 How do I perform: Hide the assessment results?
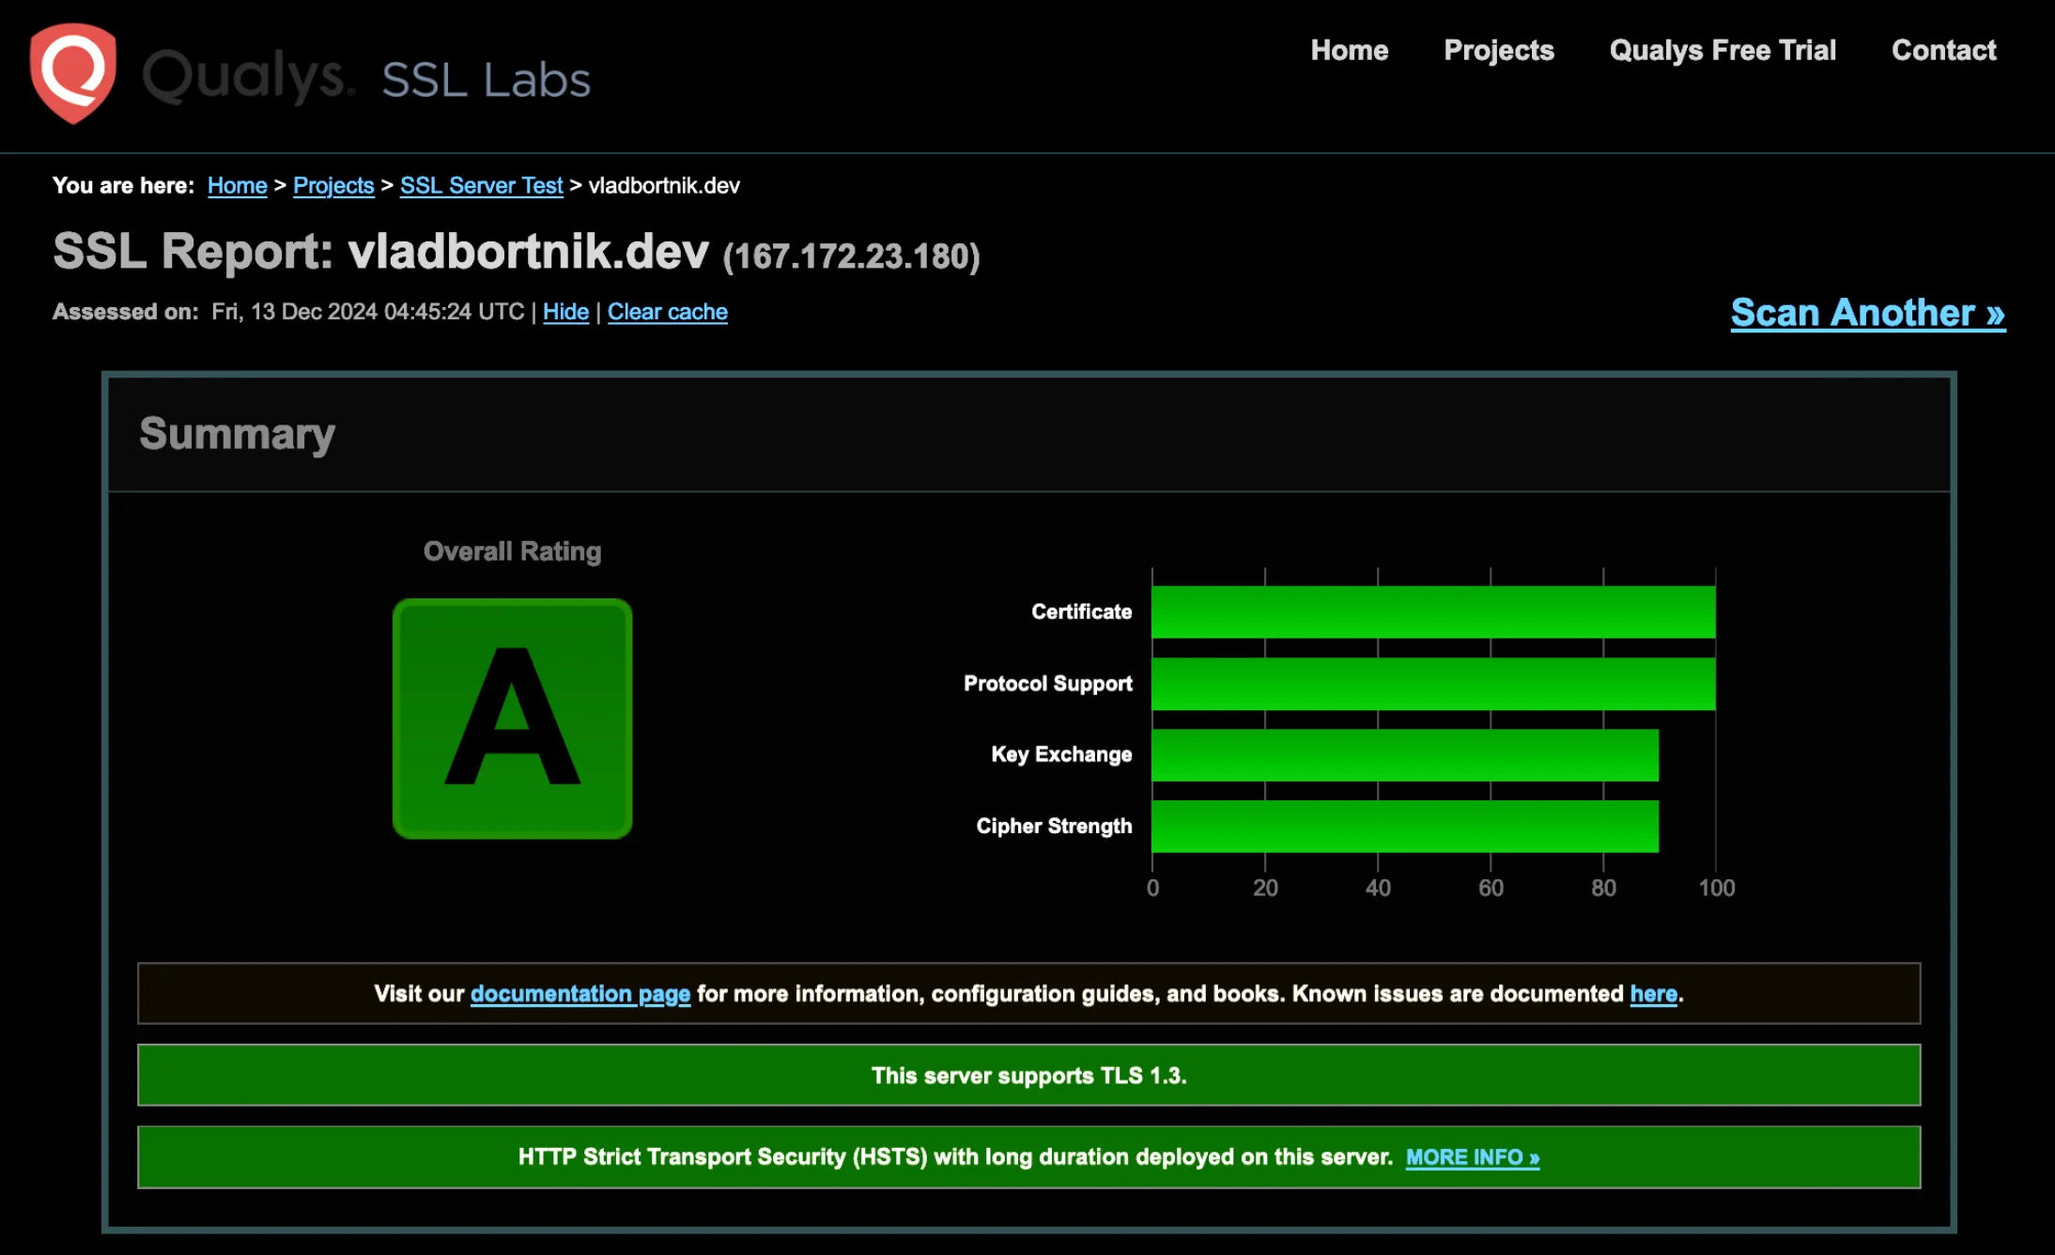564,312
